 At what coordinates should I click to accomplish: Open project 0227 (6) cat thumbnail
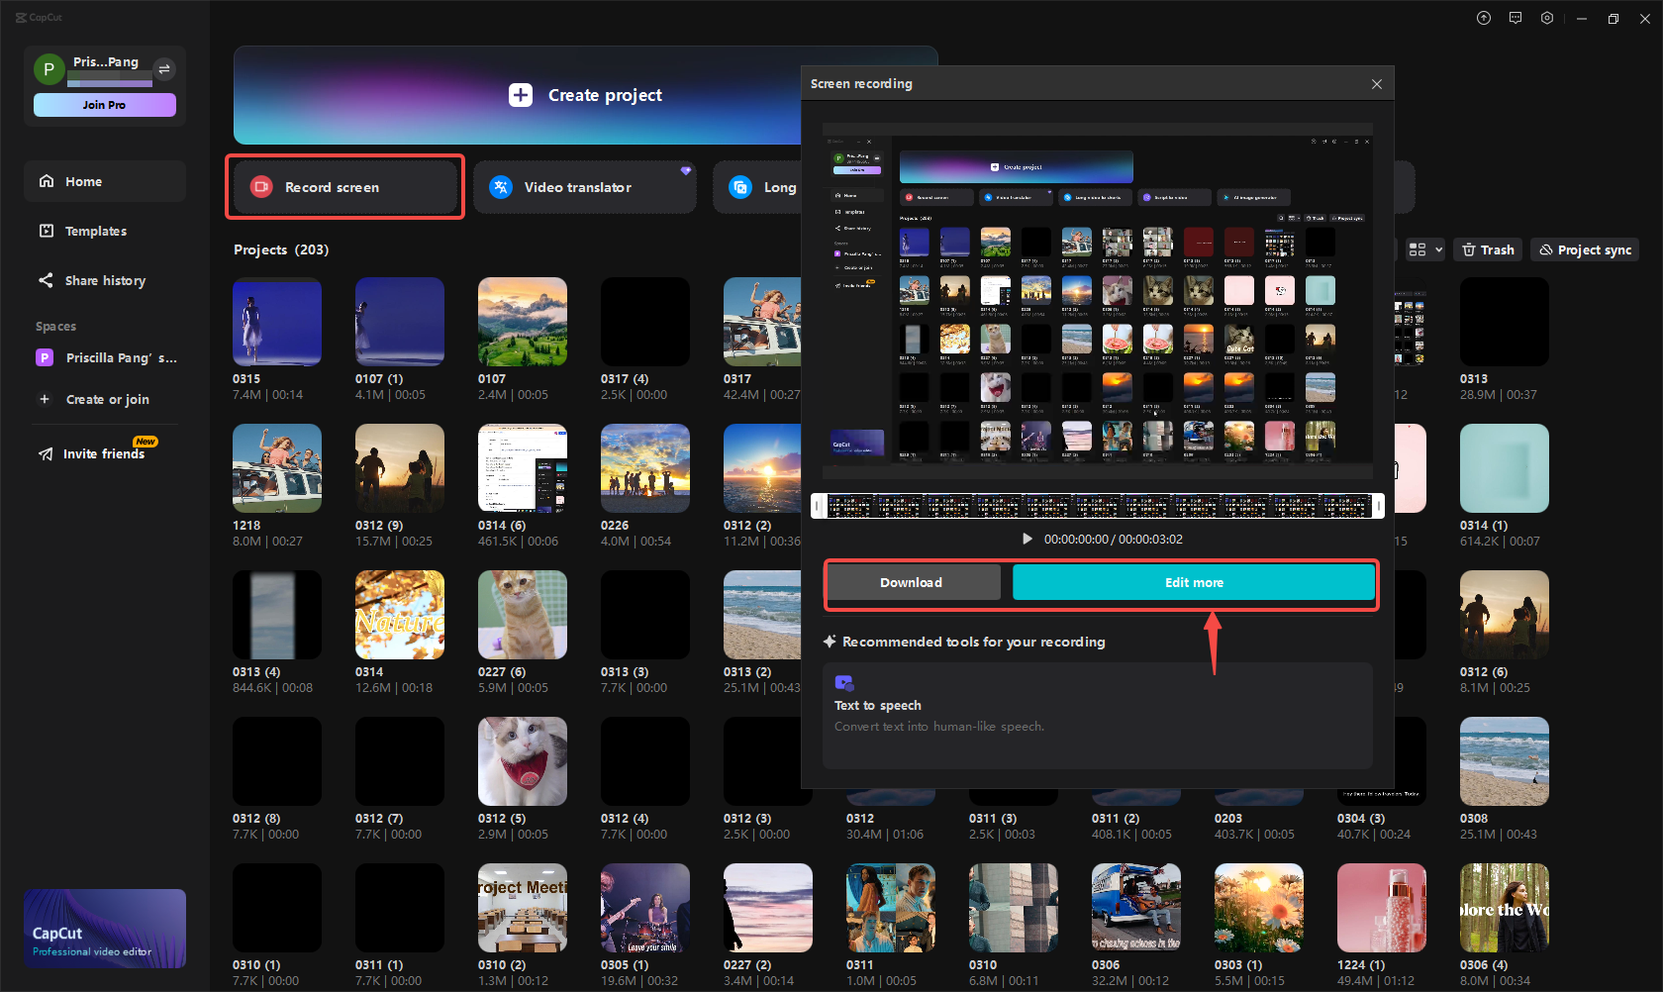pyautogui.click(x=523, y=615)
